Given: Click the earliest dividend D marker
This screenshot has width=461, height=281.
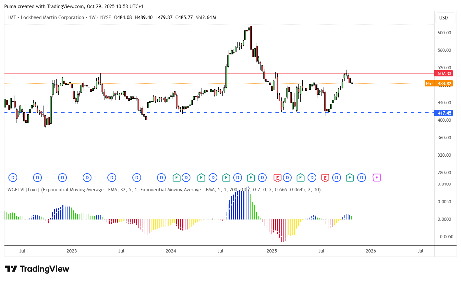Looking at the screenshot, I should pyautogui.click(x=13, y=177).
